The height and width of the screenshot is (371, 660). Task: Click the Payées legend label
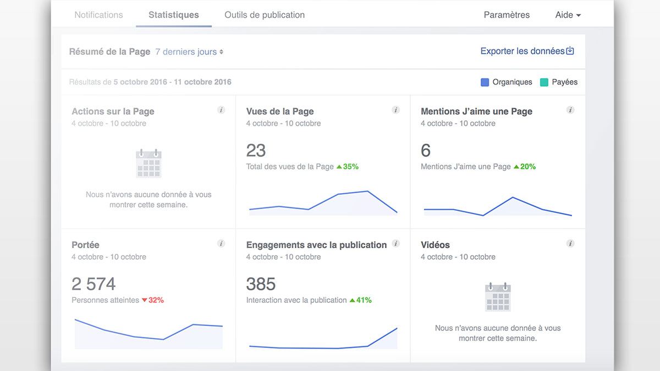[x=565, y=82]
